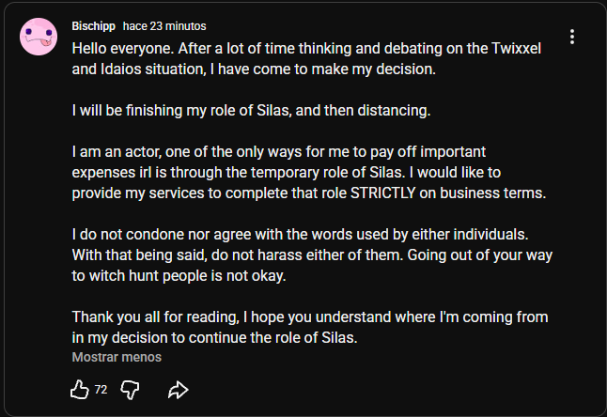Click the paragraph beginning 'I am an actor'
The height and width of the screenshot is (417, 607).
point(309,173)
